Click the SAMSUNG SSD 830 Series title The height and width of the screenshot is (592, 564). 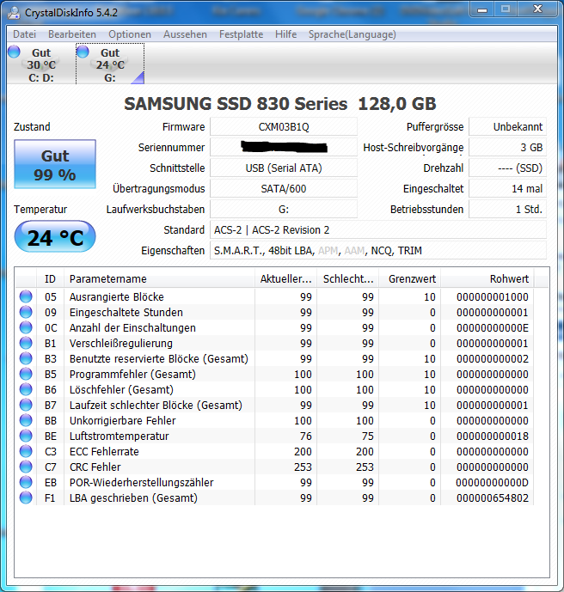(280, 104)
